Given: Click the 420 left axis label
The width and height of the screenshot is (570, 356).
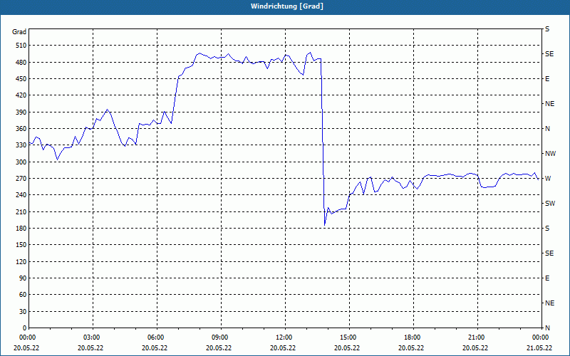Looking at the screenshot, I should coord(21,95).
